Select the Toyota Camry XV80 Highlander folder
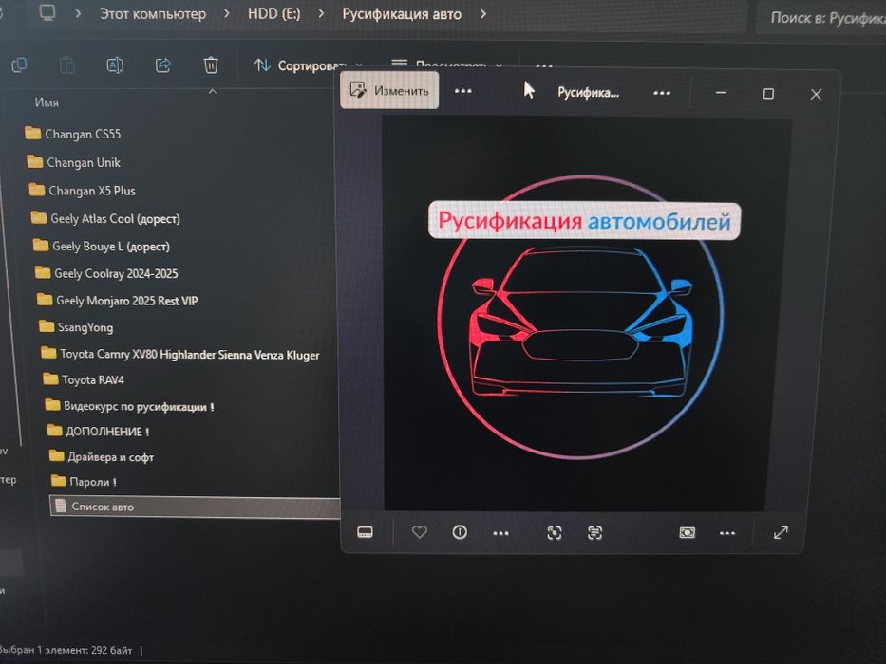This screenshot has height=664, width=886. click(179, 355)
